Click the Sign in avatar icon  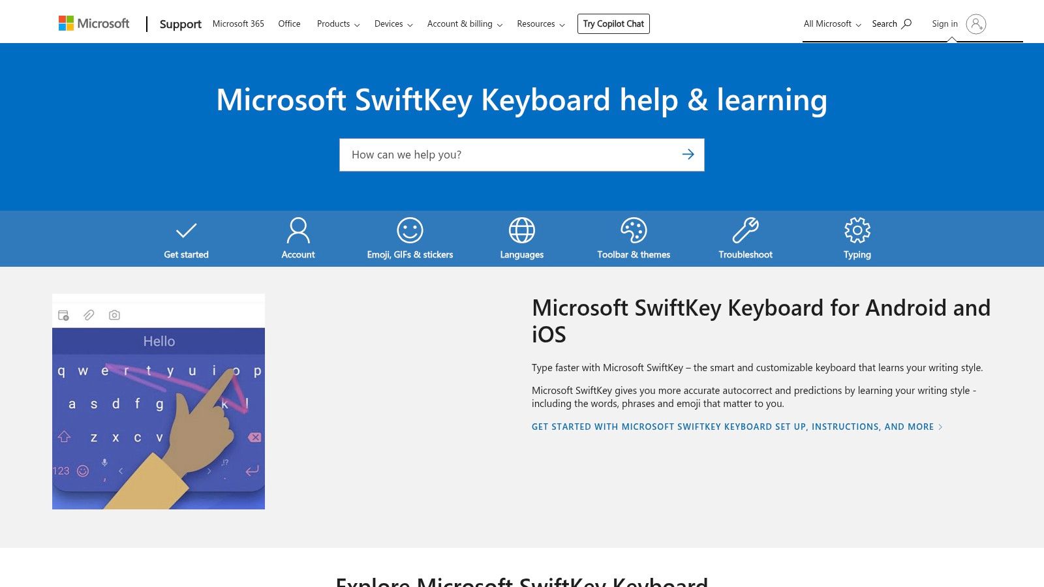[x=975, y=24]
